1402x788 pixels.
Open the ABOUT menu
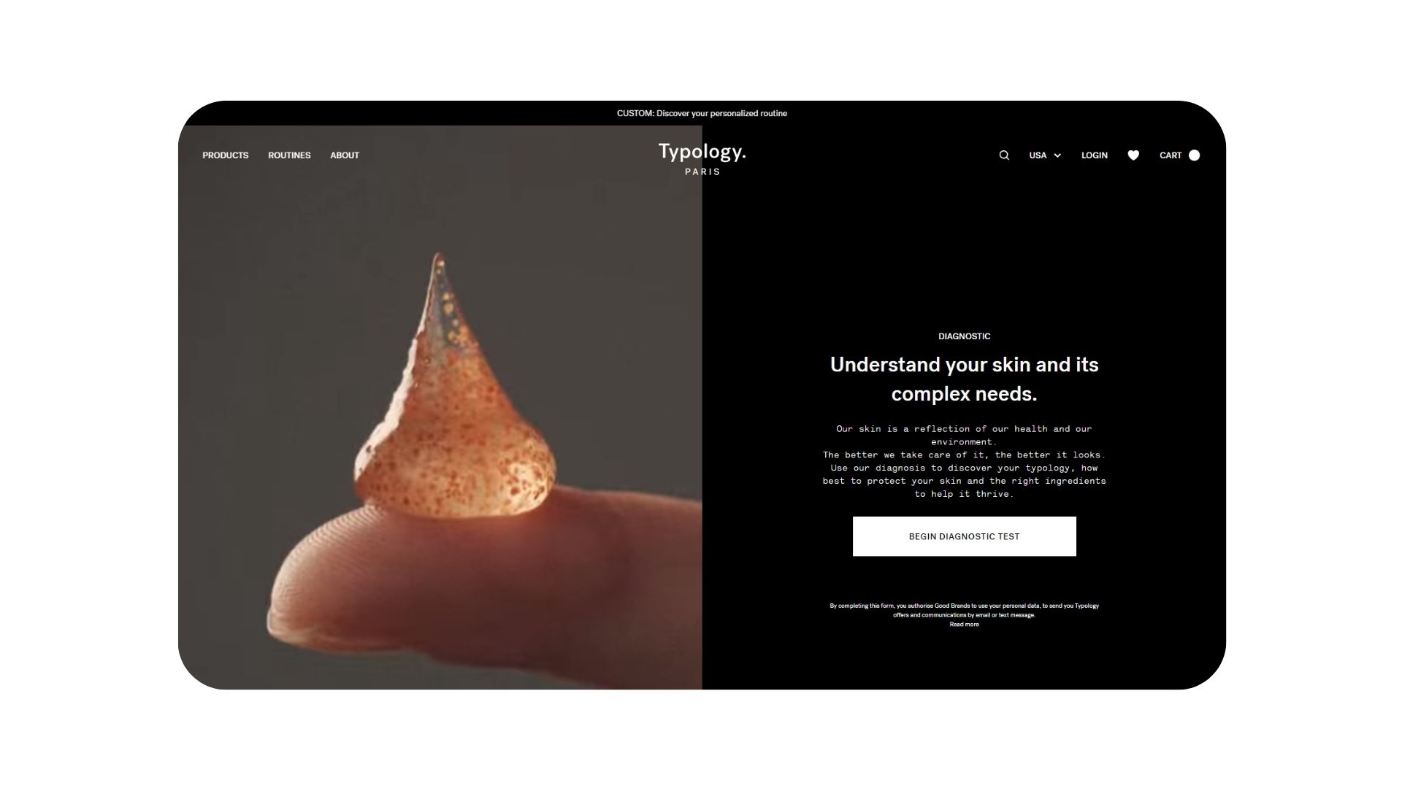(x=345, y=155)
